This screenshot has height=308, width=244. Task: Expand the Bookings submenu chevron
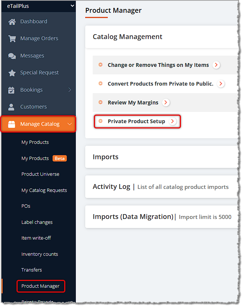tap(70, 90)
